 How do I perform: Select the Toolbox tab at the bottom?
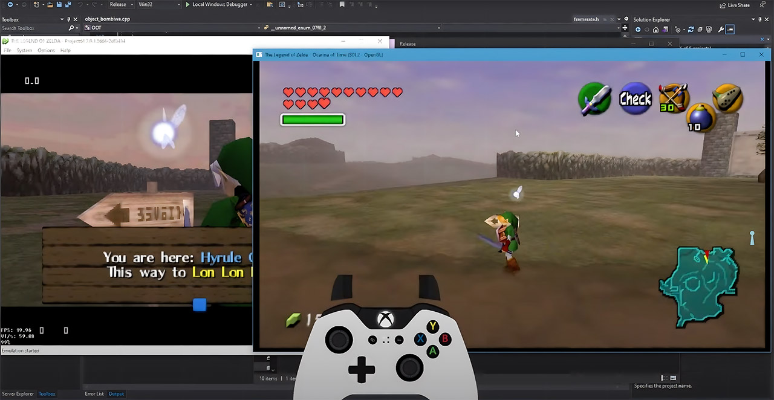47,394
